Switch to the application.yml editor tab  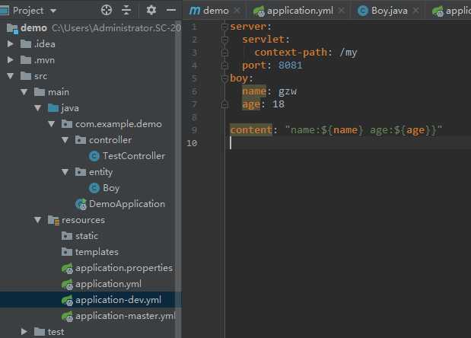300,11
